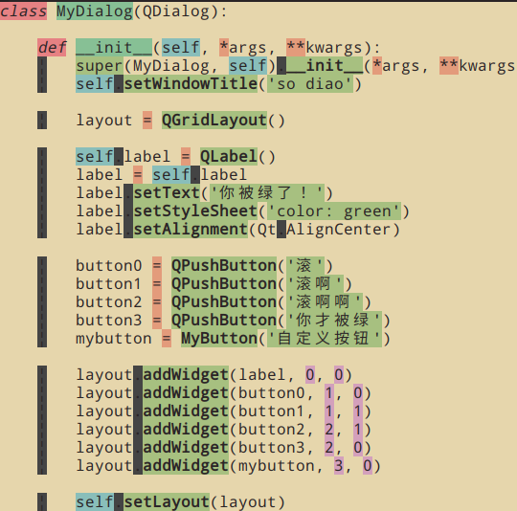The width and height of the screenshot is (517, 511).
Task: Click button2 variable assignment
Action: click(x=109, y=301)
